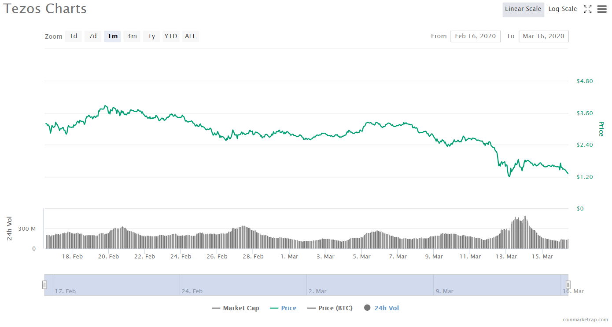Click the $2.40 price axis label

point(585,145)
